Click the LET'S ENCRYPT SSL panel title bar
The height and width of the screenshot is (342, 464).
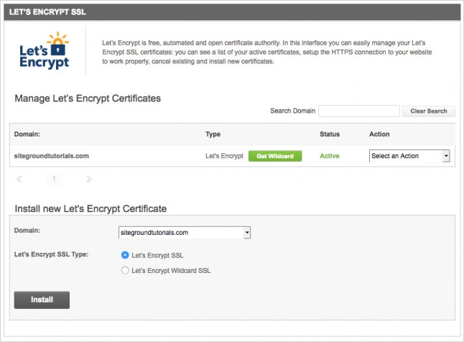(231, 12)
